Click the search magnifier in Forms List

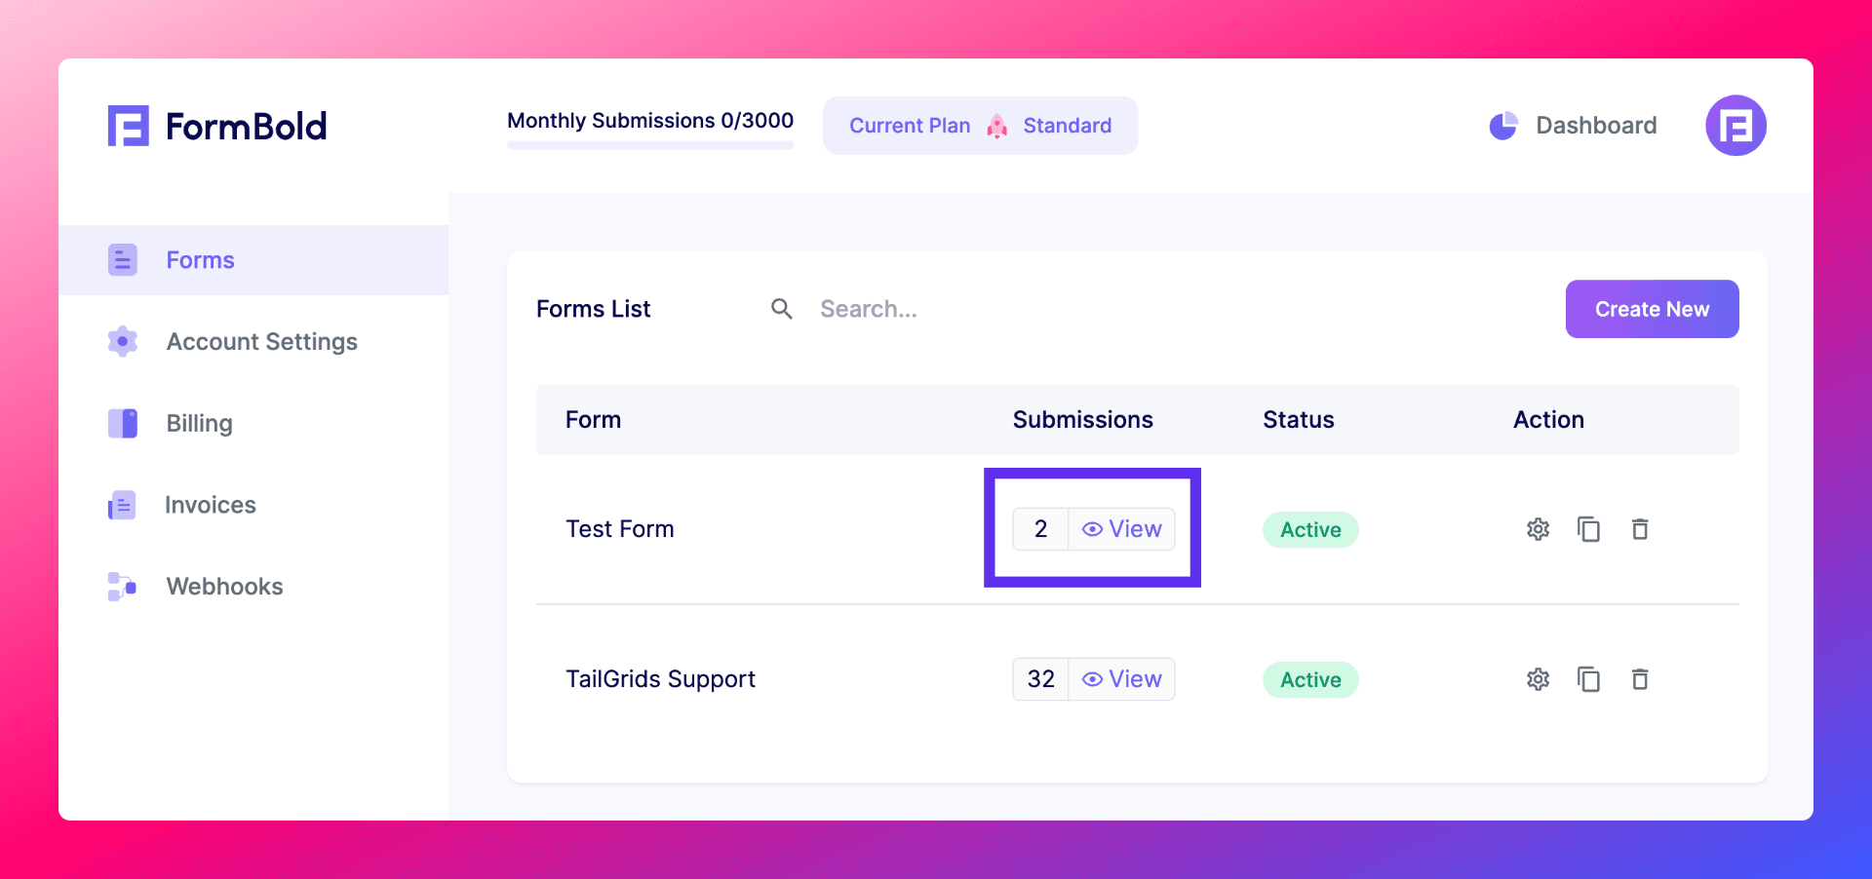[x=781, y=308]
